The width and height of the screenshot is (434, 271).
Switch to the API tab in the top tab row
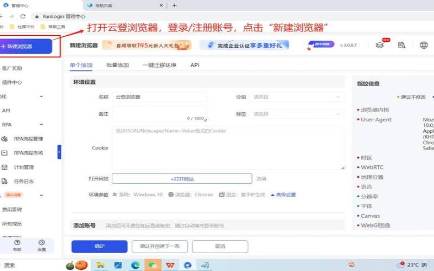tap(195, 65)
